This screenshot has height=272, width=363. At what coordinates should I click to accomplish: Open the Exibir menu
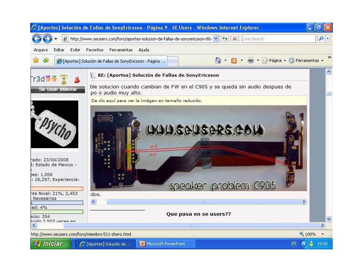coord(75,50)
